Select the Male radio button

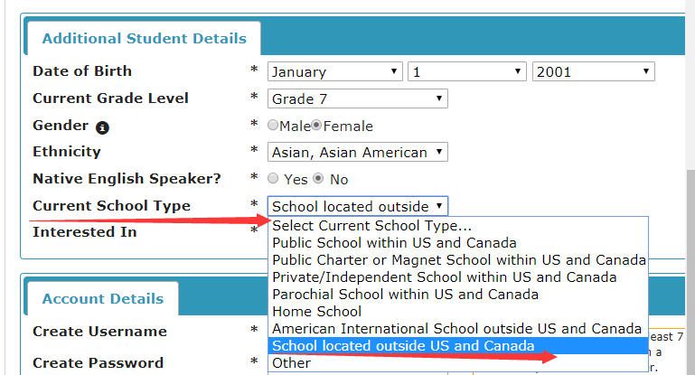[273, 126]
